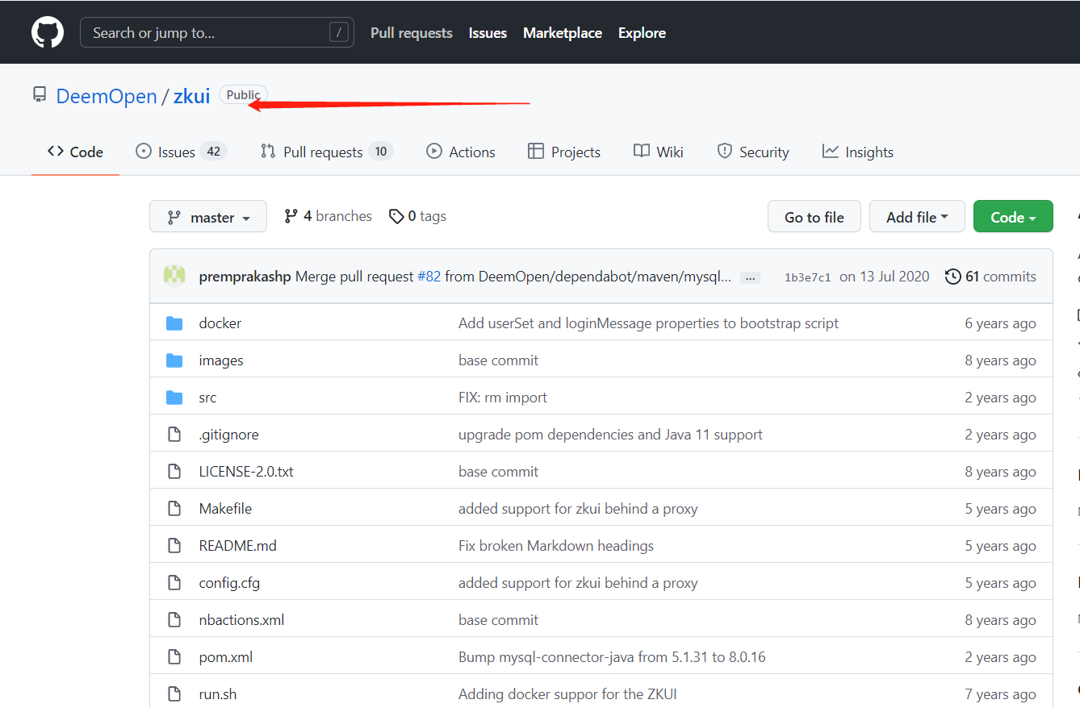Screen dimensions: 1080x708
Task: Open the DeemOpen owner link
Action: tap(107, 96)
